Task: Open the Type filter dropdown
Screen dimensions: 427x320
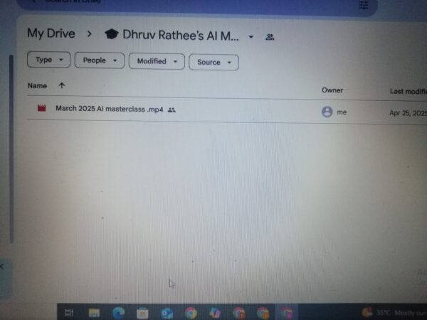Action: pyautogui.click(x=48, y=60)
